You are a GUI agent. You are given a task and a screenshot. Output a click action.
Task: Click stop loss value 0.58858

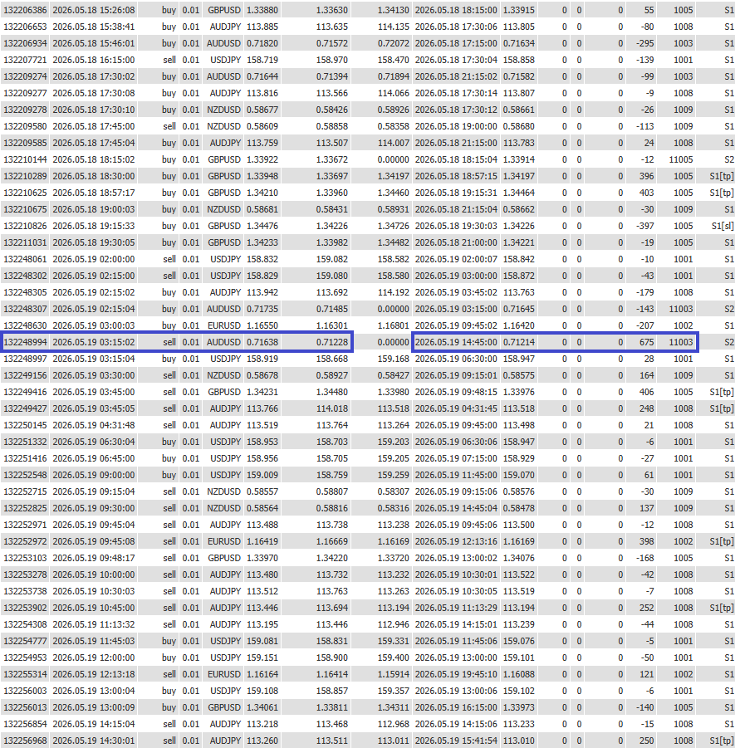point(331,126)
